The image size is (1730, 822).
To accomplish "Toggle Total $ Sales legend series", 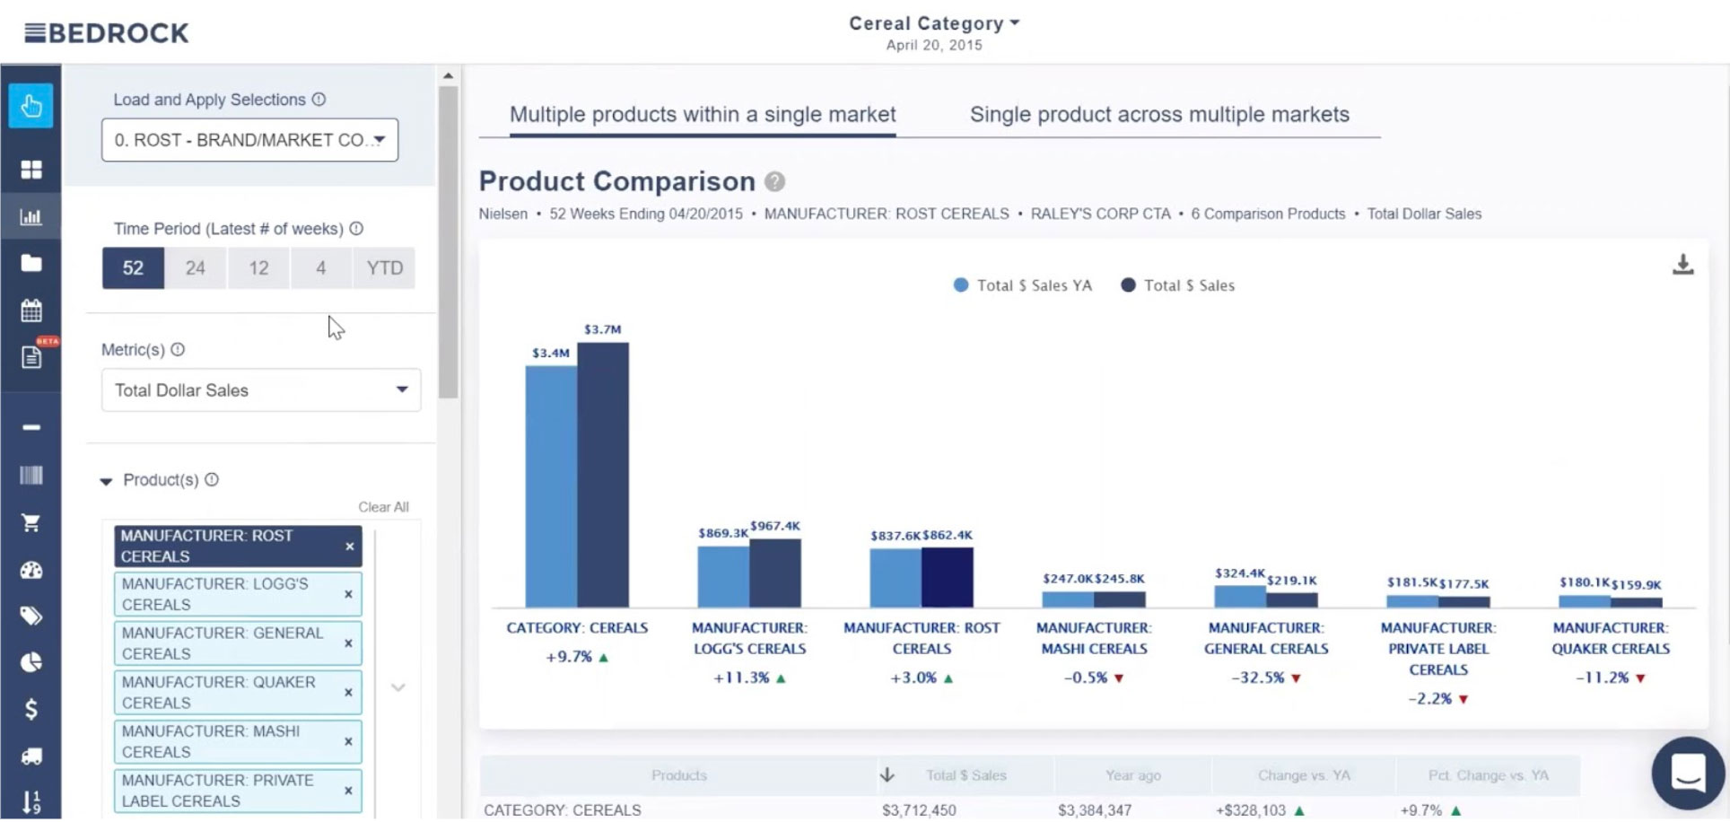I will tap(1178, 285).
